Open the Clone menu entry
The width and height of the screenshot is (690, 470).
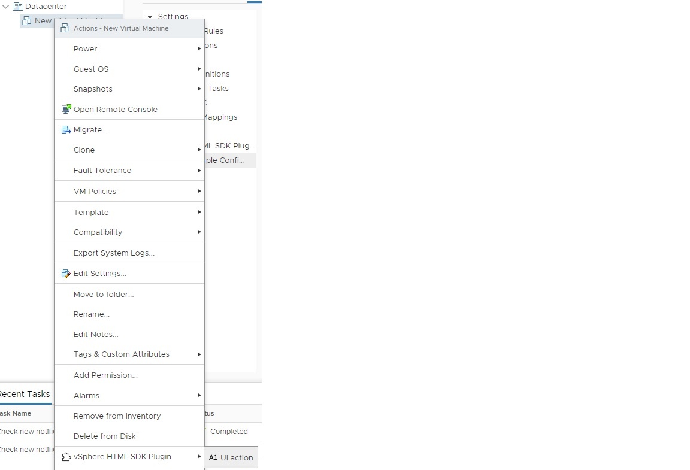[129, 150]
